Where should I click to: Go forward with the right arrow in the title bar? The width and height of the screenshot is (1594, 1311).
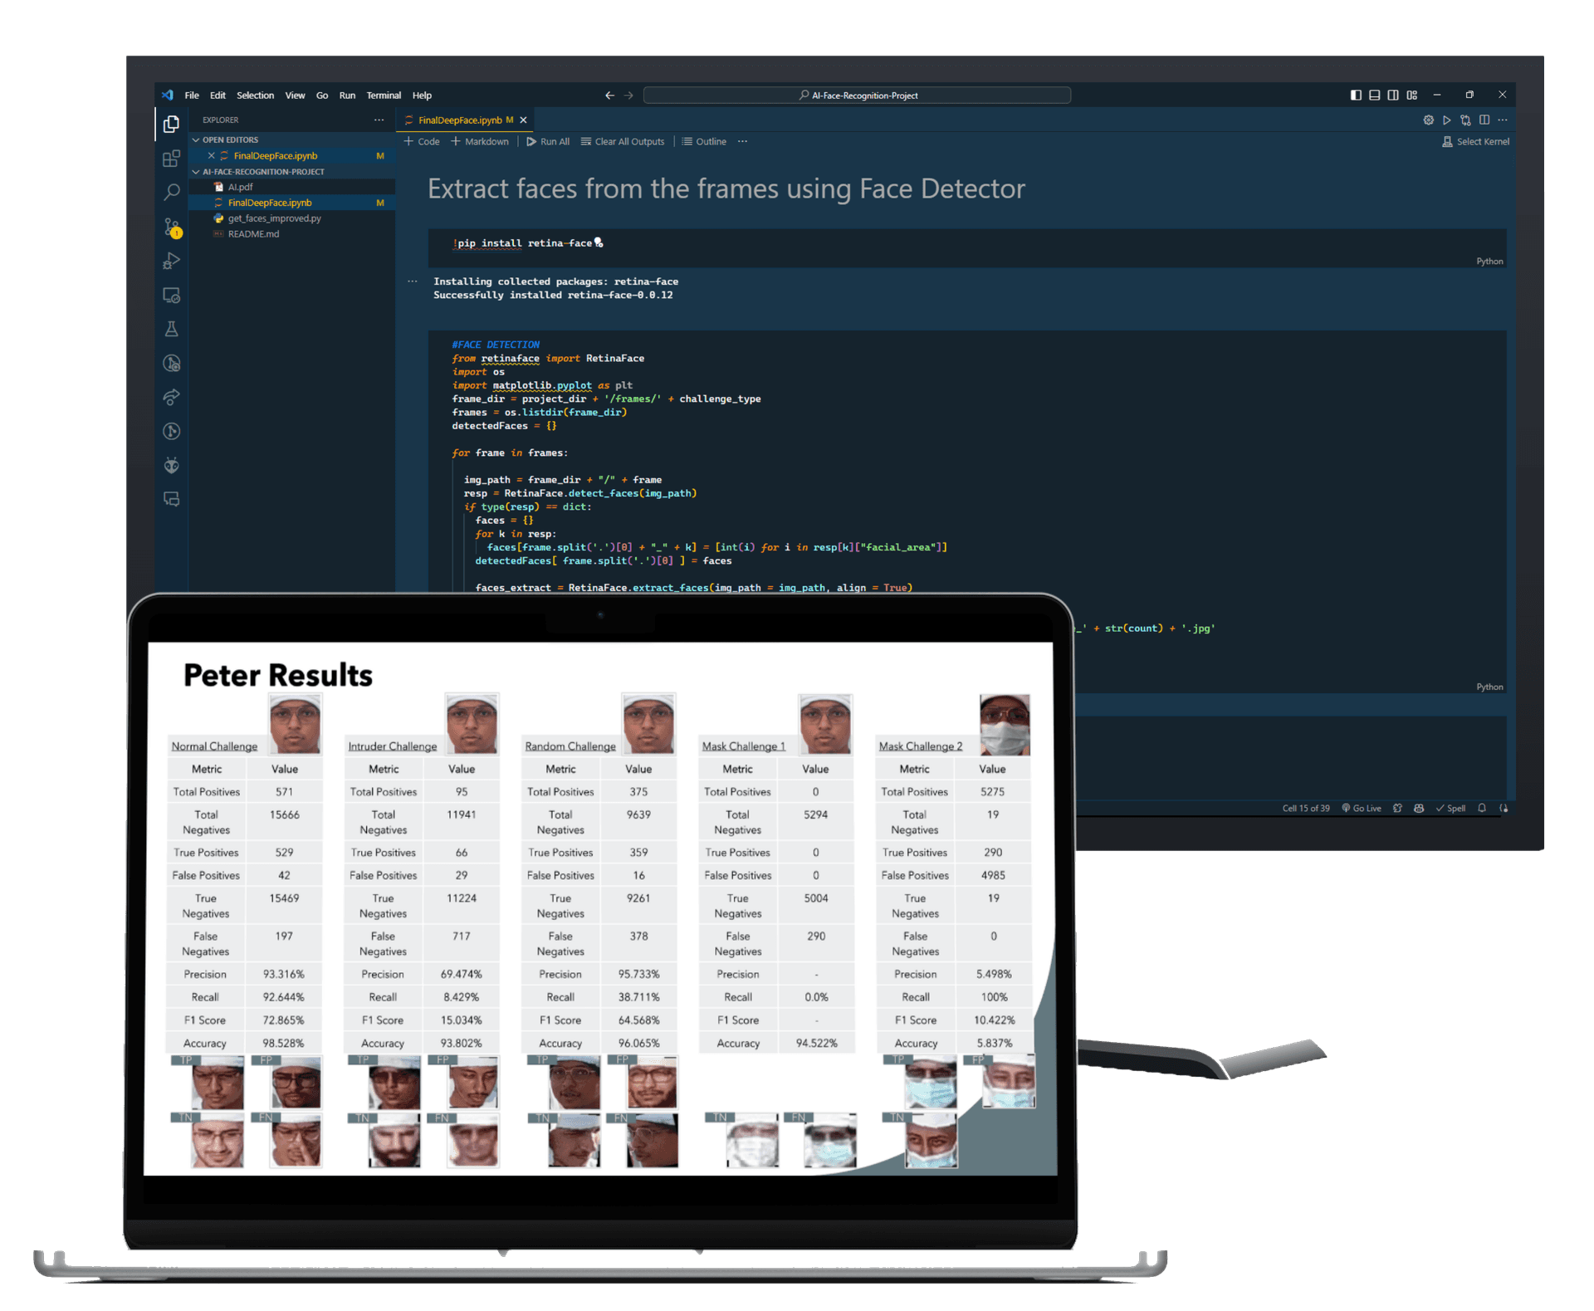tap(628, 95)
